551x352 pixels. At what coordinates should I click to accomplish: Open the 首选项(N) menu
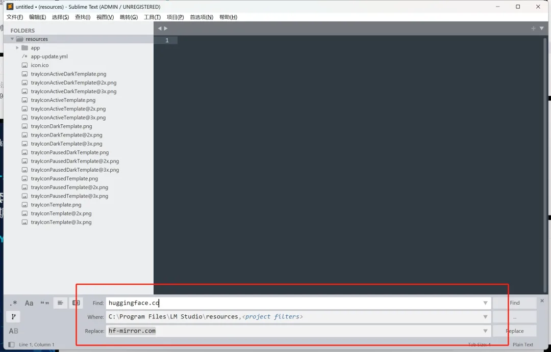tap(202, 17)
